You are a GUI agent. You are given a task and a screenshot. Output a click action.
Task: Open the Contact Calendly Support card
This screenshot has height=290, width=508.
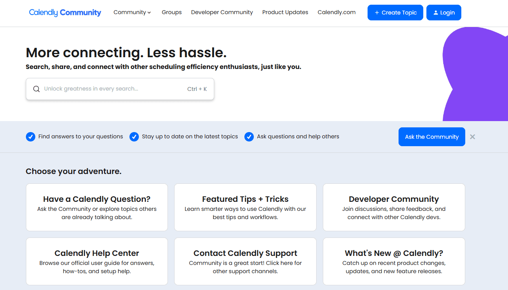245,261
